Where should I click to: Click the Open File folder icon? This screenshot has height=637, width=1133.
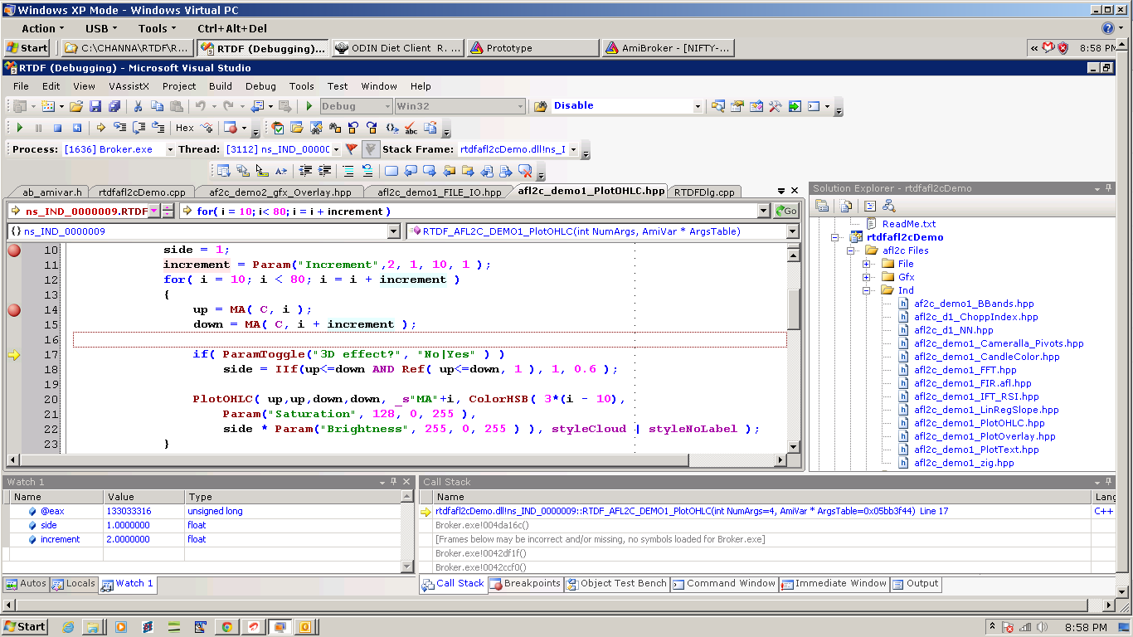pos(76,106)
